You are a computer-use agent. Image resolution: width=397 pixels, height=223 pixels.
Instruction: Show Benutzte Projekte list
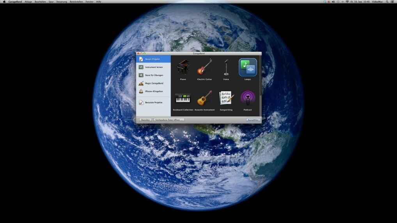[x=153, y=102]
